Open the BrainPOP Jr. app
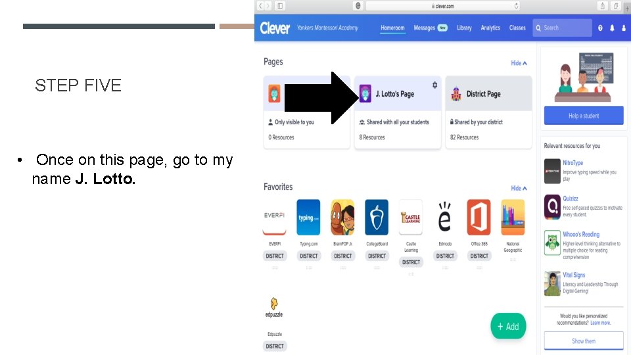This screenshot has height=355, width=631. click(x=342, y=217)
